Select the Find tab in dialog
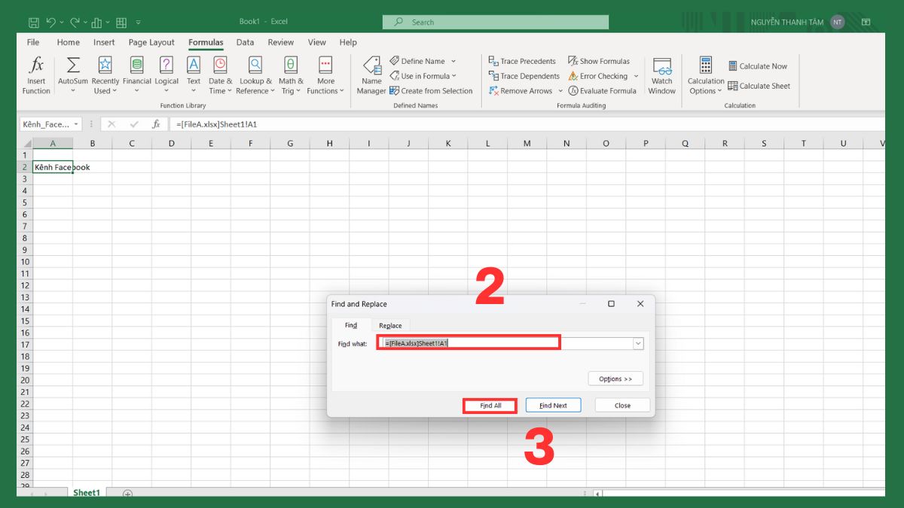 point(351,325)
